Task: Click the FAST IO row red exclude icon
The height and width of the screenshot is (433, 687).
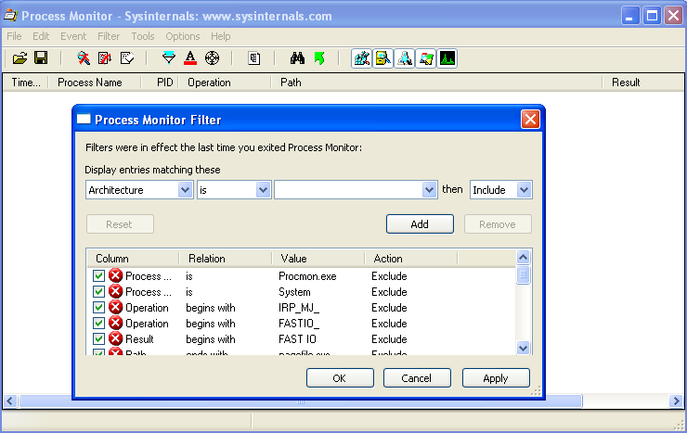Action: (115, 339)
